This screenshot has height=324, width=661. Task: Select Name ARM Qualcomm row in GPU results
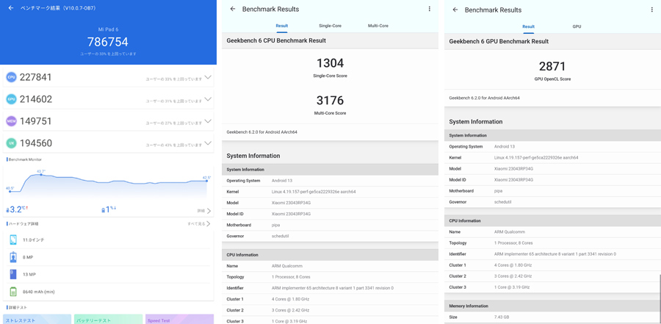552,232
